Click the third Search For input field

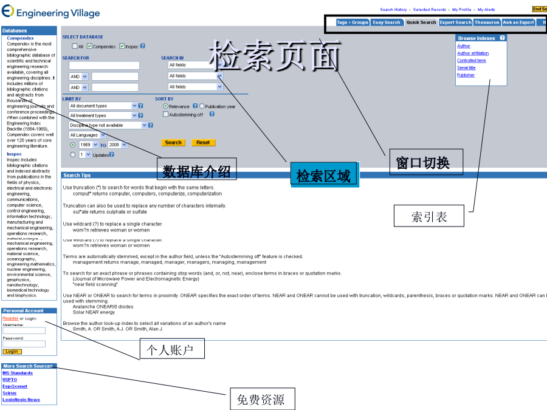point(115,87)
